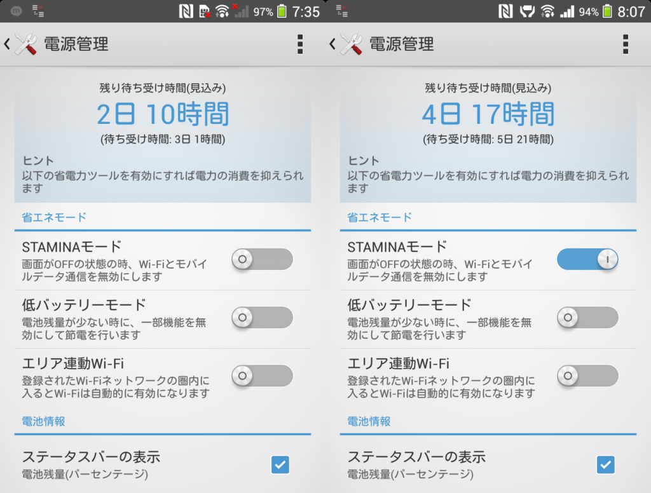
Task: Tap the ヒント hint heading, right screen
Action: coord(363,161)
